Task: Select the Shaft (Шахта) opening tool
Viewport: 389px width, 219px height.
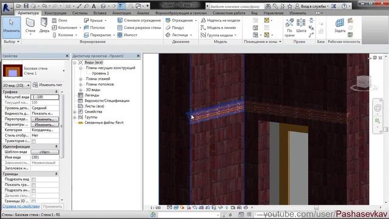Action: (x=301, y=26)
